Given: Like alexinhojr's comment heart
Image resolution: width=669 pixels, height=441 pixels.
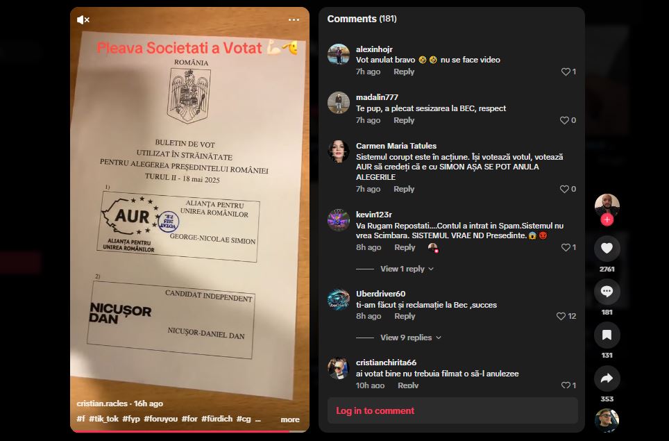Looking at the screenshot, I should pyautogui.click(x=566, y=72).
